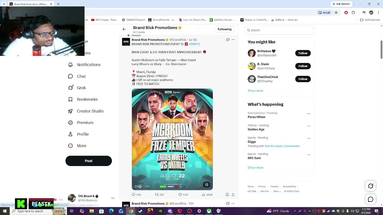Open options dots for Diggs trend
The height and width of the screenshot is (215, 383).
[x=309, y=139]
